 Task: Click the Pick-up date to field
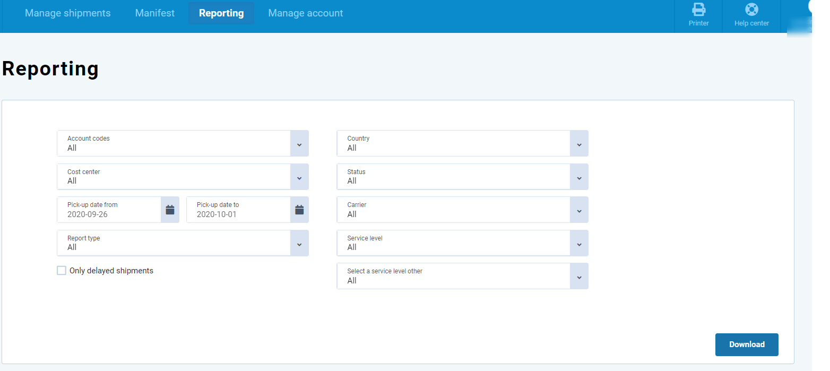[x=238, y=210]
